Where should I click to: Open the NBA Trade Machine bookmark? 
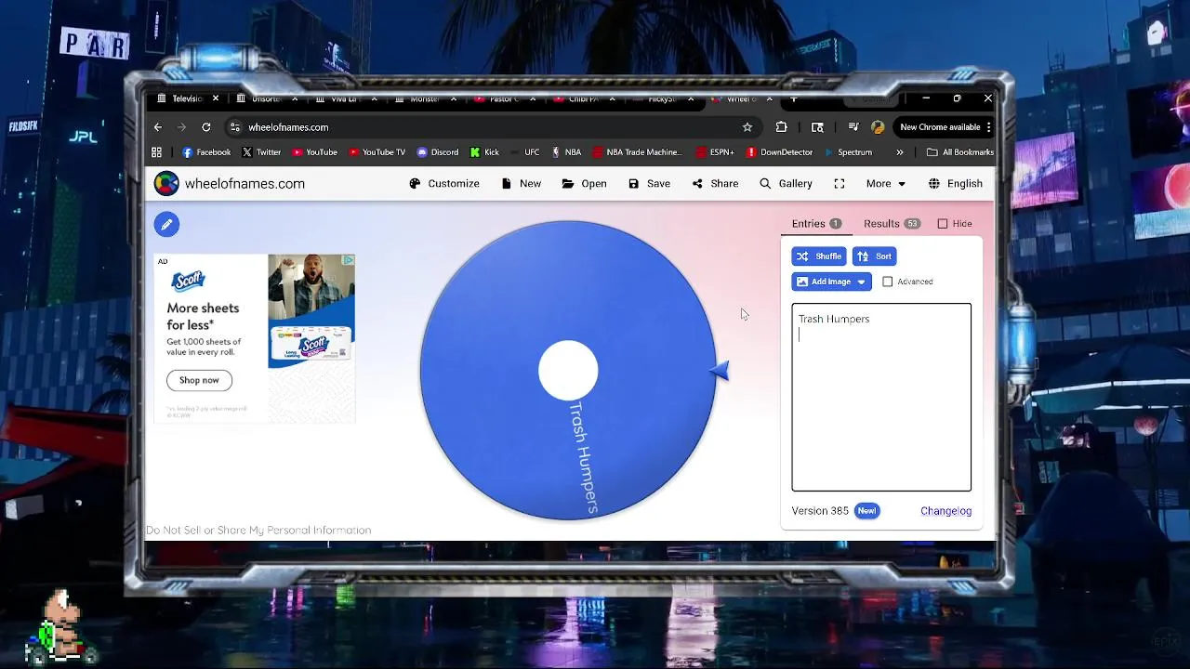click(x=637, y=152)
